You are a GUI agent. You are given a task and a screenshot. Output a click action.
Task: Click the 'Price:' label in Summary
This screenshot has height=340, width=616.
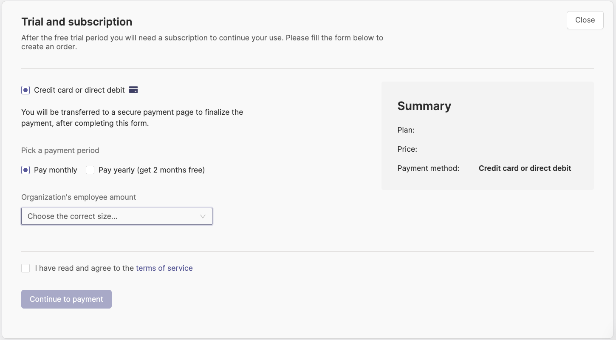click(407, 149)
